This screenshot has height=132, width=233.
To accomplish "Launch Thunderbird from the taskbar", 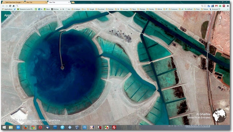I will (x=48, y=127).
